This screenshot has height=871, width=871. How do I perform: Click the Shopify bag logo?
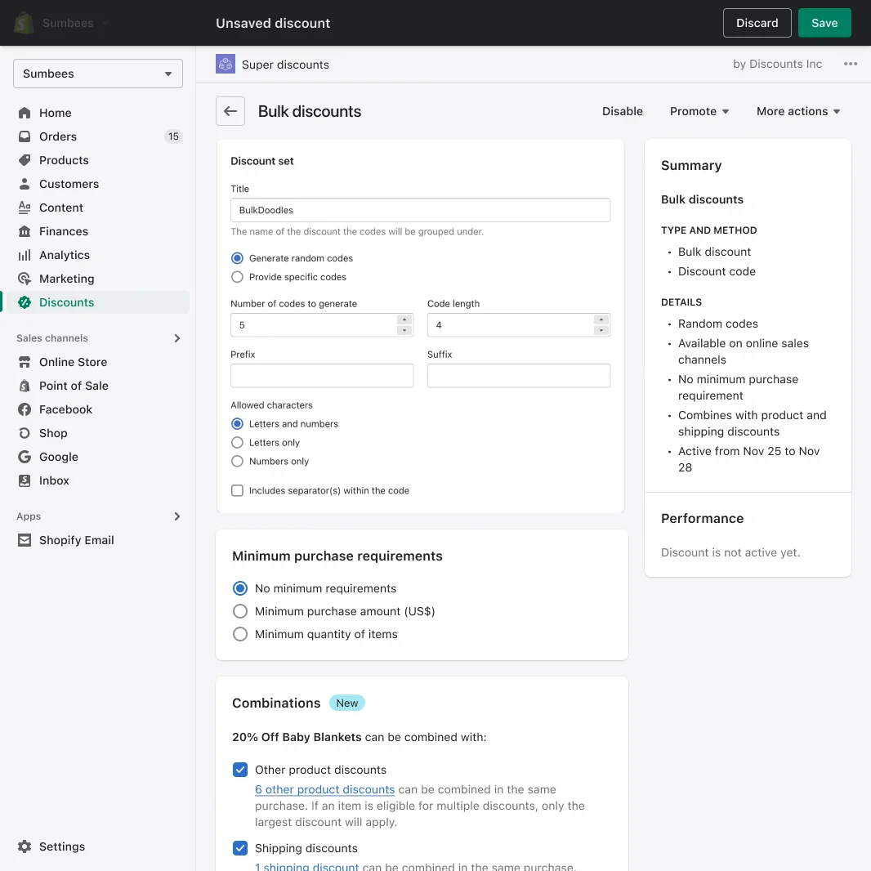pos(24,23)
